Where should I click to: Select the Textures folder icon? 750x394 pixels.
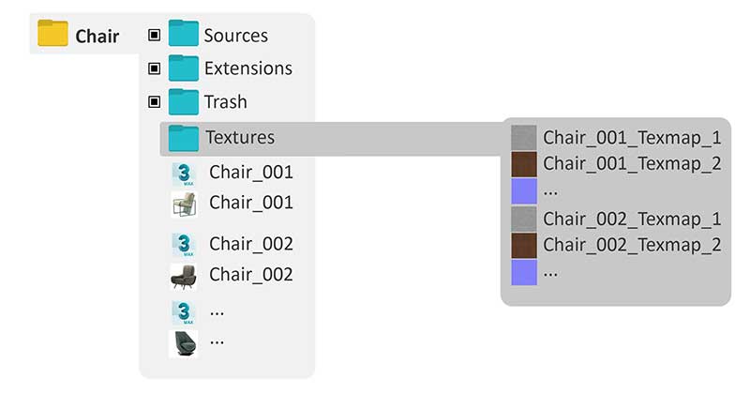184,137
